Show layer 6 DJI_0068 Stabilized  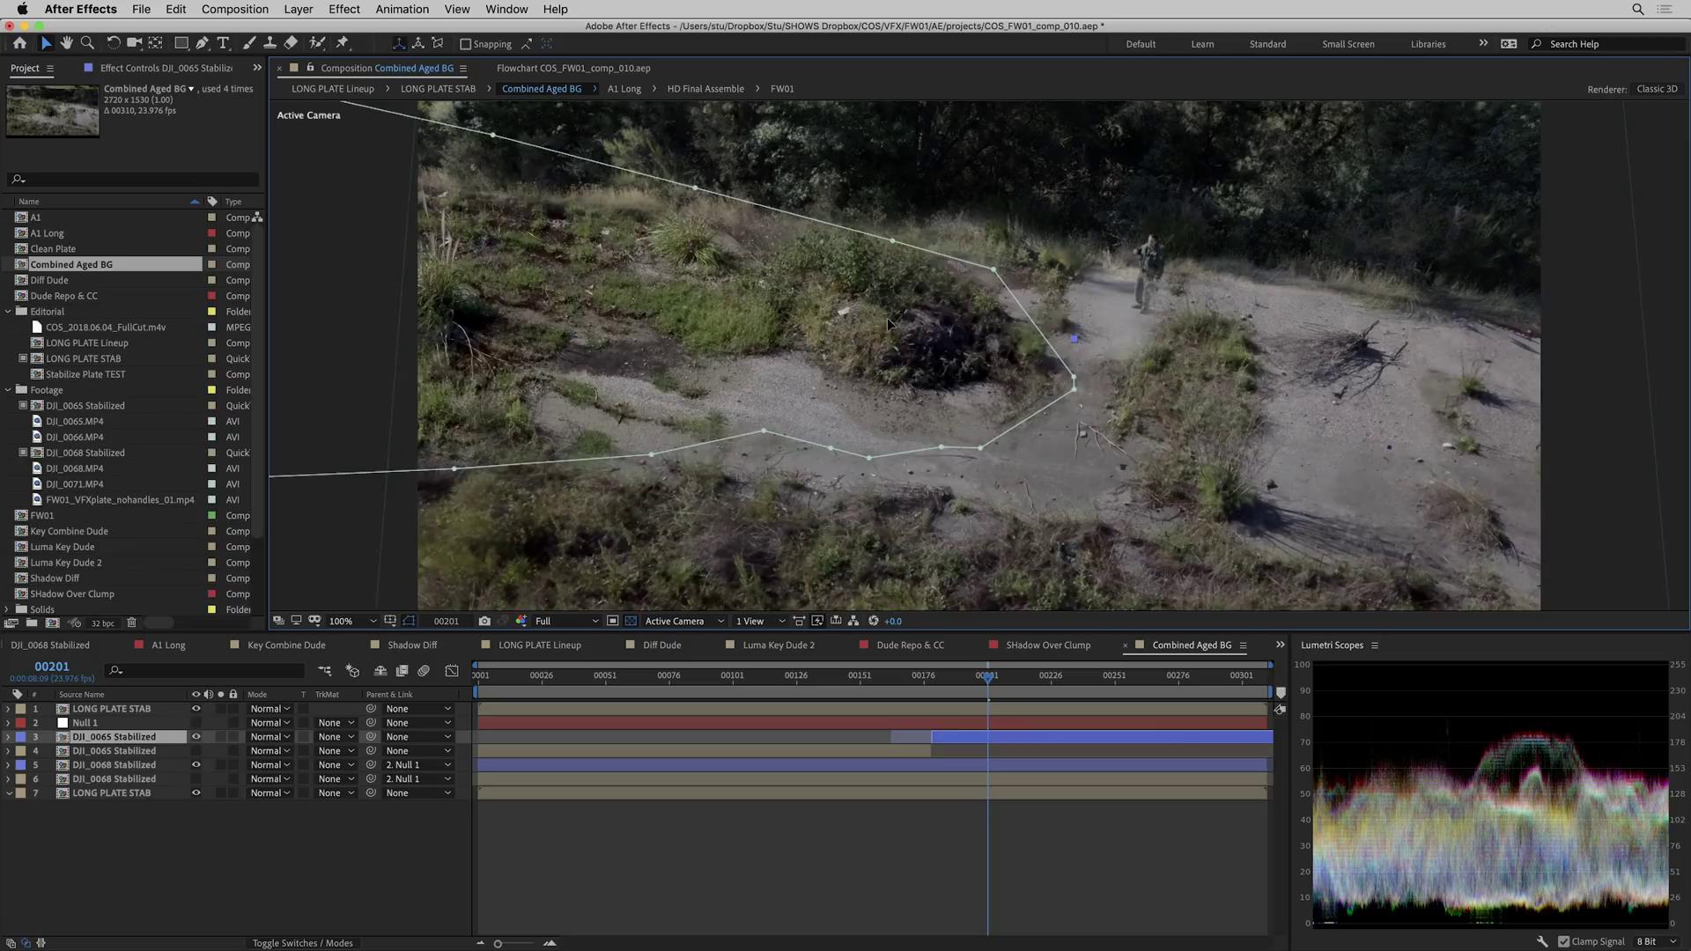pos(196,779)
